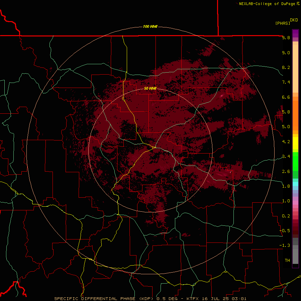Select the 9.0 scale value
The width and height of the screenshot is (301, 301).
click(x=286, y=53)
